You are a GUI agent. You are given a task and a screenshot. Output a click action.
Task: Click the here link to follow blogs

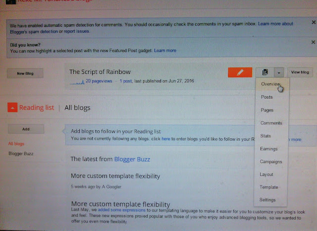(x=166, y=139)
